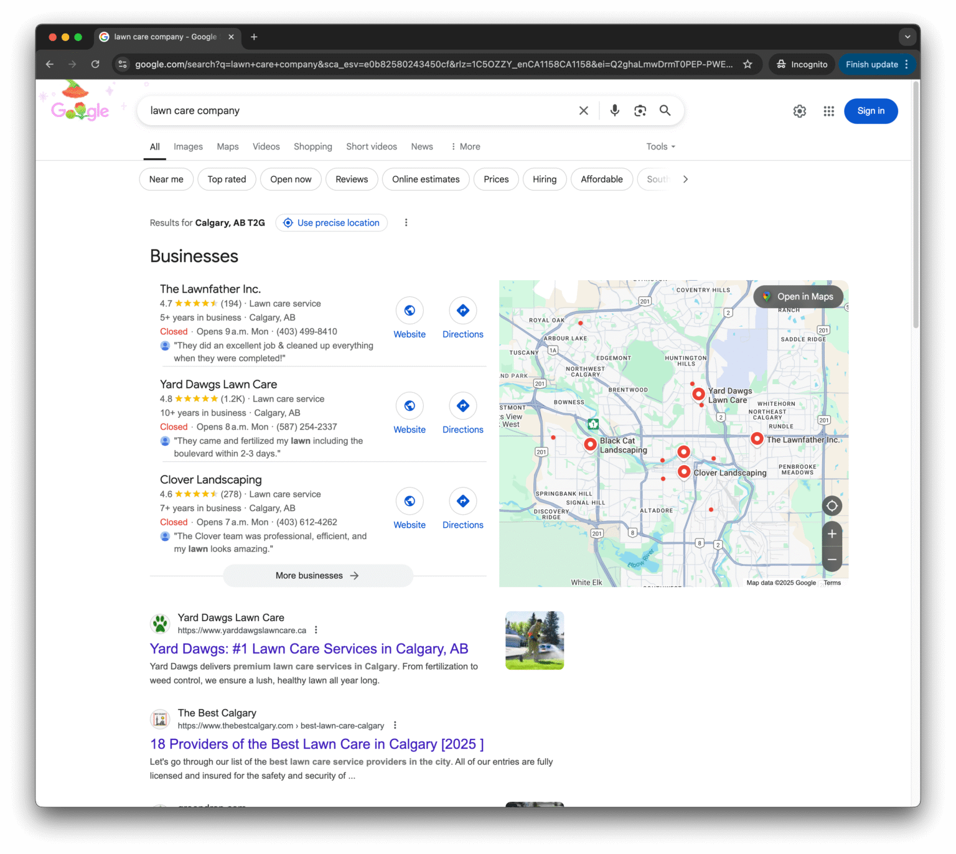The height and width of the screenshot is (854, 956).
Task: Apply the Near me filter
Action: click(166, 179)
